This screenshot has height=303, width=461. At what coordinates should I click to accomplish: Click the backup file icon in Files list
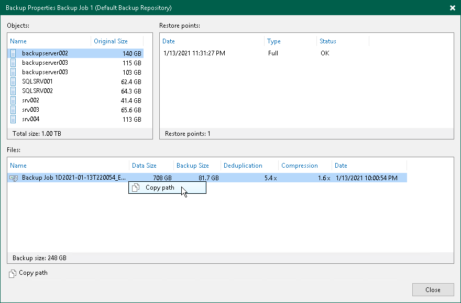click(x=14, y=178)
